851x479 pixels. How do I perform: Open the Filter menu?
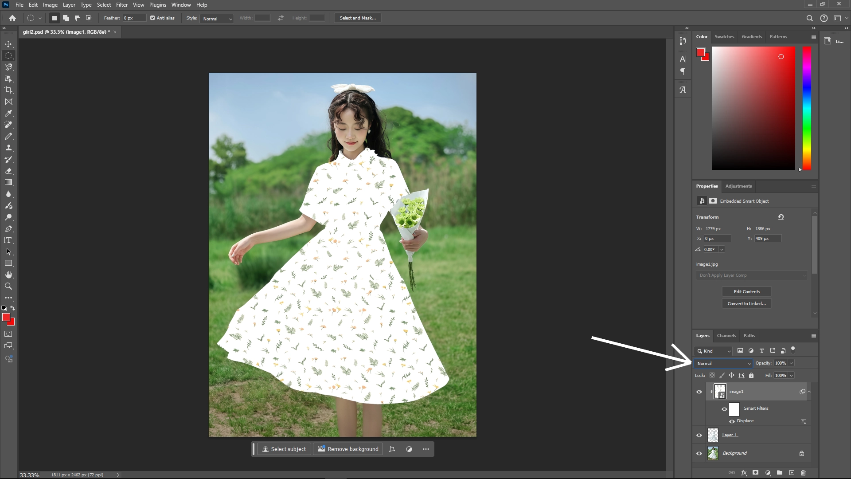click(122, 5)
